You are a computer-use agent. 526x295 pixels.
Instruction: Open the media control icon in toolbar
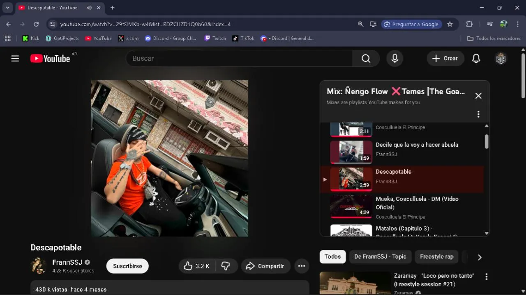489,24
